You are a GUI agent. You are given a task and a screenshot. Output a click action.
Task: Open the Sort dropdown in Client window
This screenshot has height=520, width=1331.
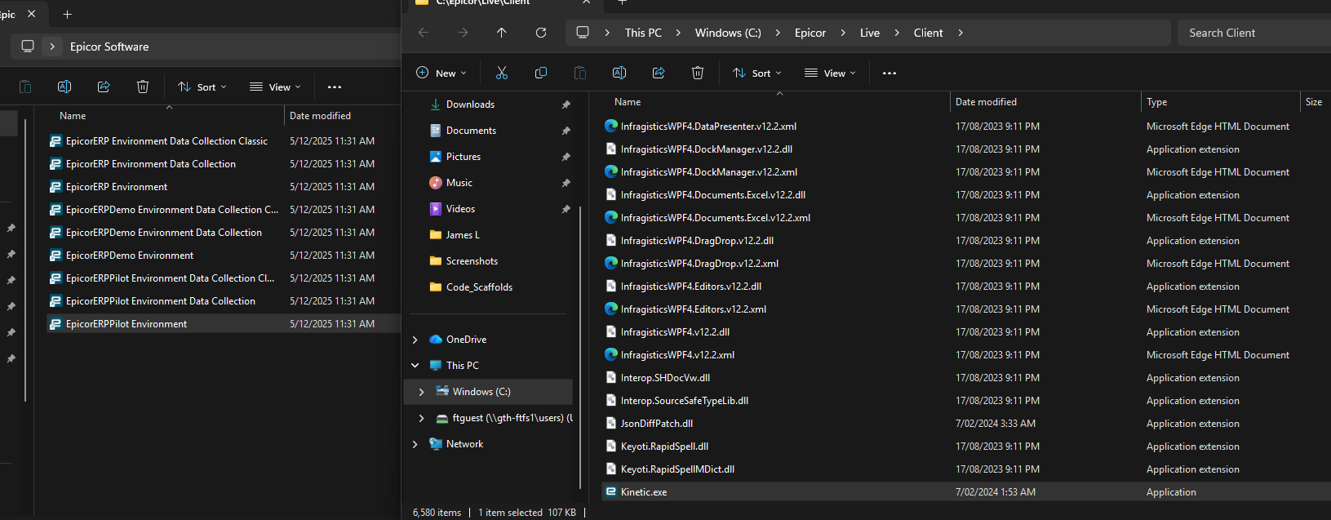[x=756, y=73]
